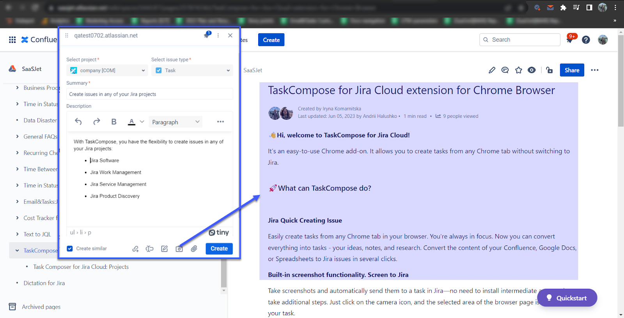Click Andrii Halushko author link
The width and height of the screenshot is (624, 318).
[380, 116]
